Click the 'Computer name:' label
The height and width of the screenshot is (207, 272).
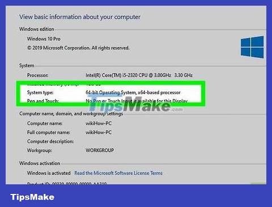coord(45,123)
